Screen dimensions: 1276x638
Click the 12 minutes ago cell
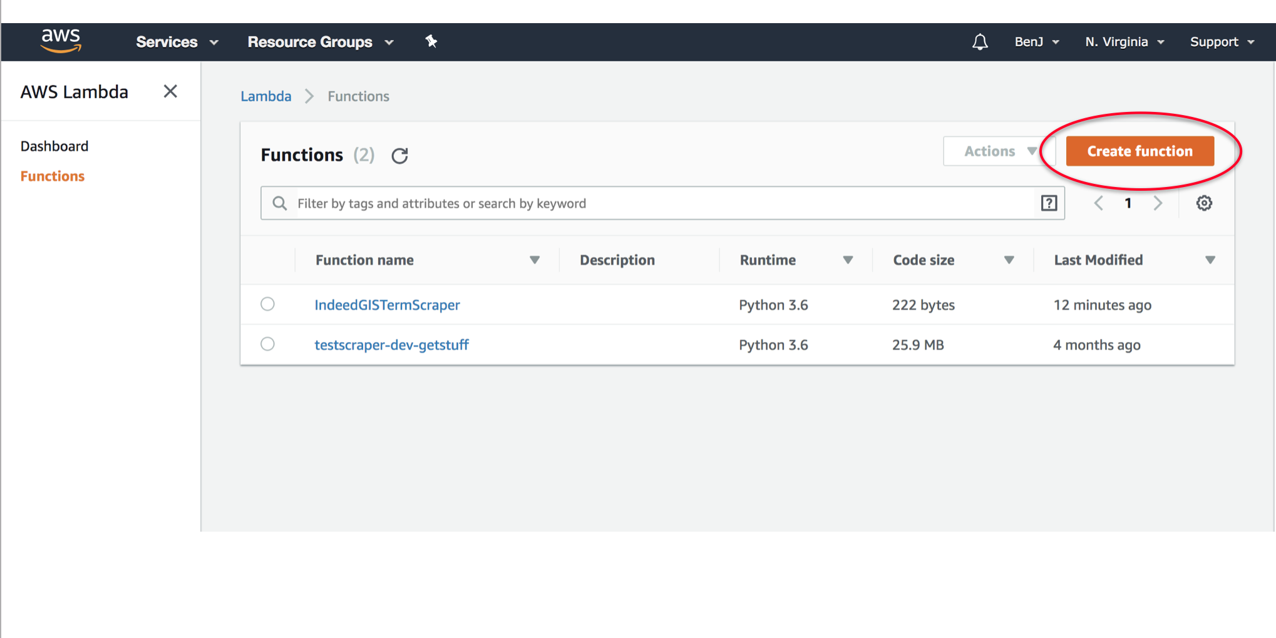1102,305
